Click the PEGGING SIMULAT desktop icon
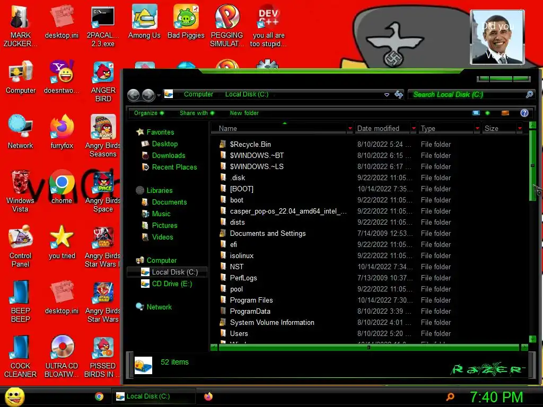Image resolution: width=543 pixels, height=407 pixels. point(227,25)
